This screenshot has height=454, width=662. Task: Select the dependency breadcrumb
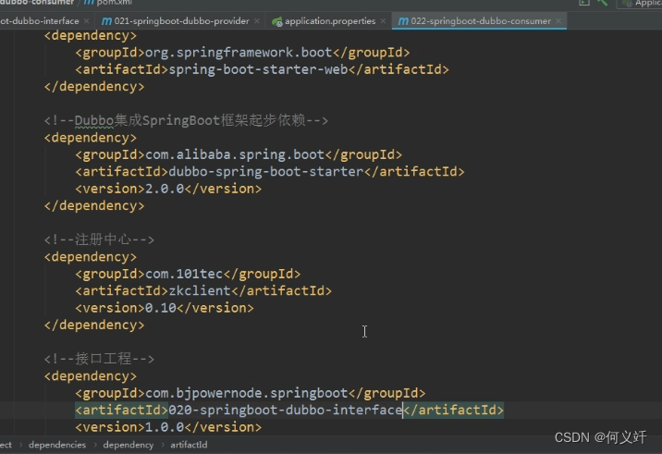coord(129,445)
